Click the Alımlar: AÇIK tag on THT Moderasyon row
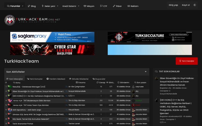This screenshot has height=126, width=202. [18, 101]
